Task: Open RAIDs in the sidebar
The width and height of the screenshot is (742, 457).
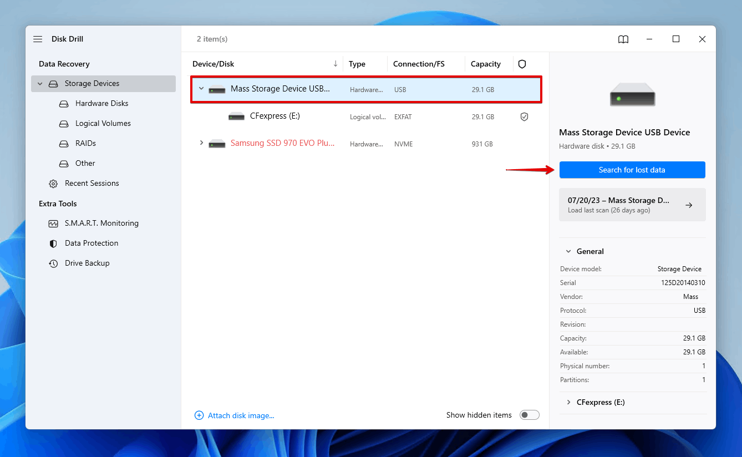Action: point(86,144)
